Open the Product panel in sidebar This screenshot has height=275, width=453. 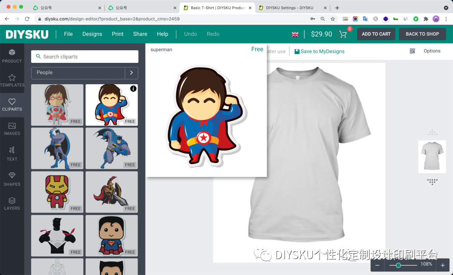tap(12, 56)
